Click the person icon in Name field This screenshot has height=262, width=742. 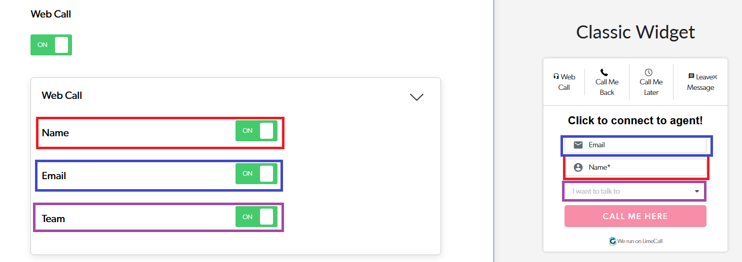(578, 168)
